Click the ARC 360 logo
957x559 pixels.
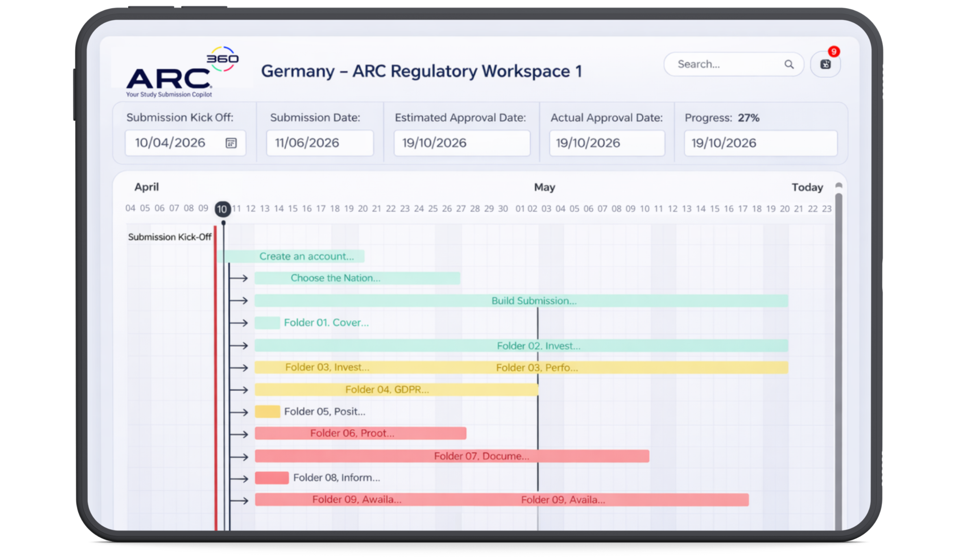pyautogui.click(x=182, y=72)
